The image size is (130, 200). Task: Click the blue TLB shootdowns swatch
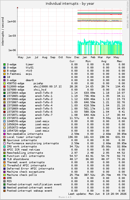4,159
